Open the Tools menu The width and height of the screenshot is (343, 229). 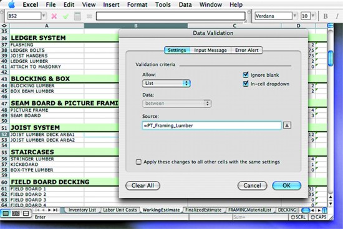pos(163,4)
